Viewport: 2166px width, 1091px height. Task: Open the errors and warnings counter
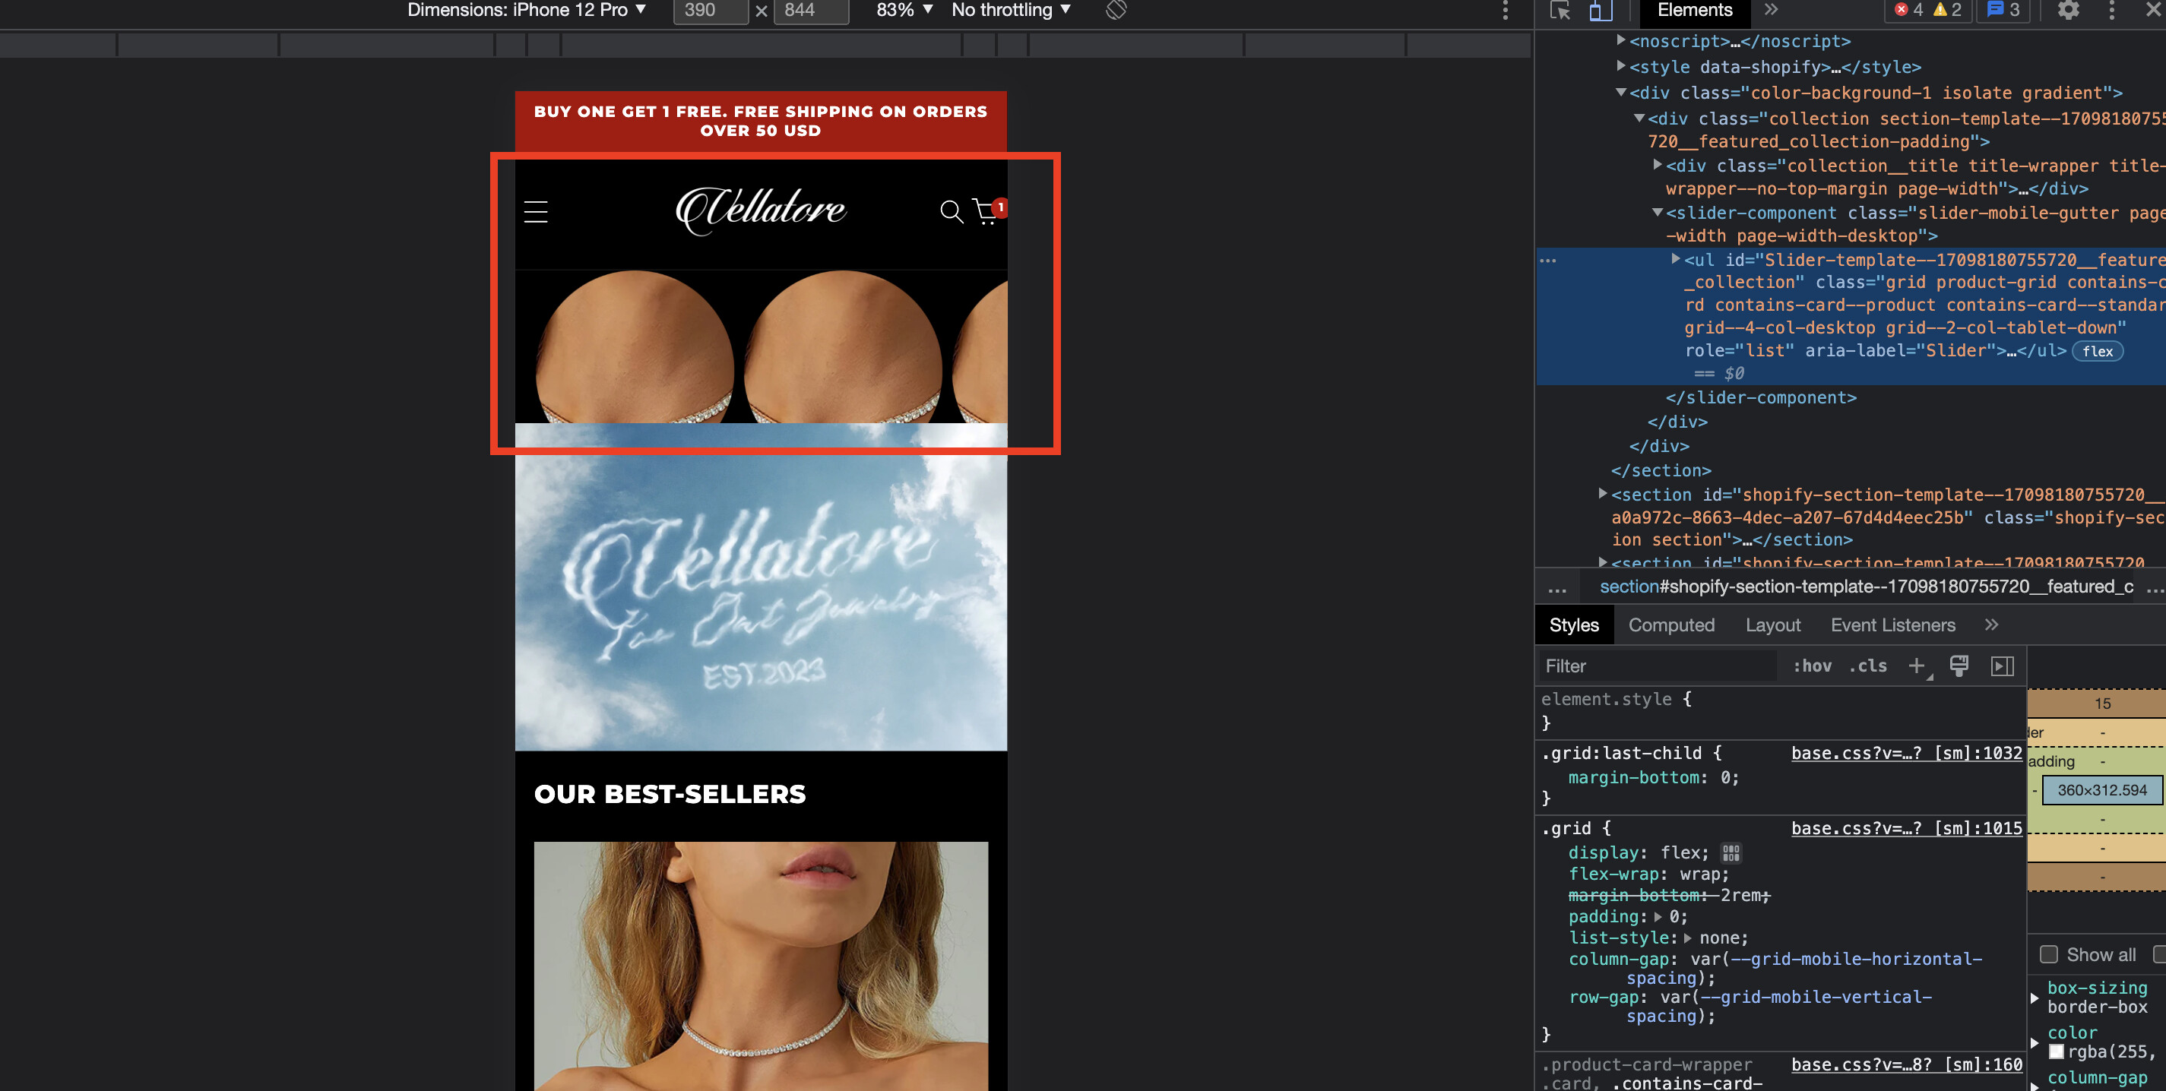click(x=1928, y=10)
